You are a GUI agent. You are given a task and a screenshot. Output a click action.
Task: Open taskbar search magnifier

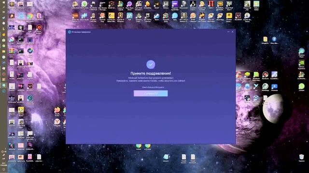pos(4,7)
